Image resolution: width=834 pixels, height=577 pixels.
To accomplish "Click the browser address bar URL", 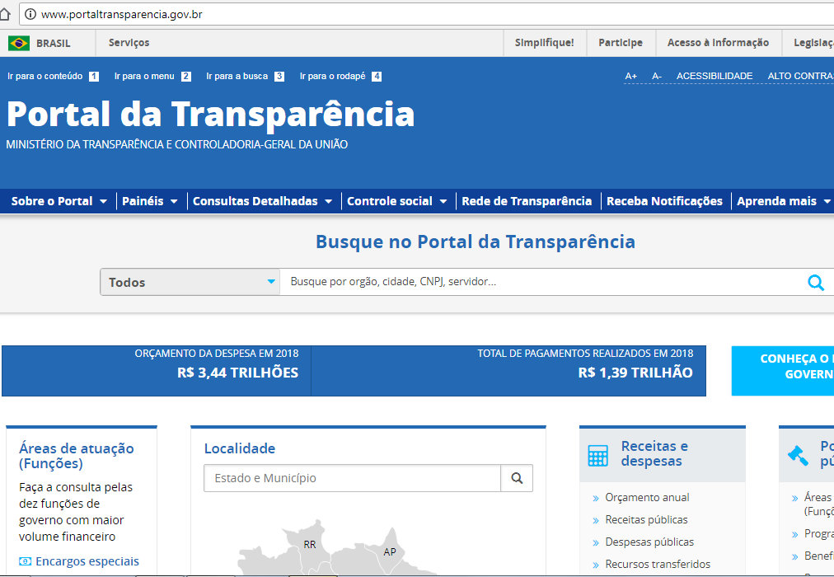I will tap(122, 14).
